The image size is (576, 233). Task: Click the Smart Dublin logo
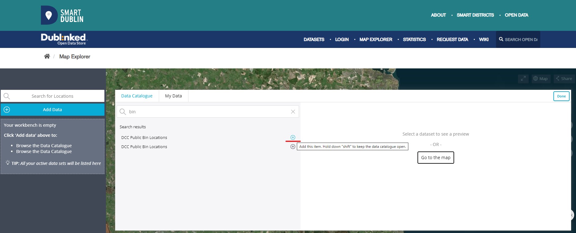[62, 15]
